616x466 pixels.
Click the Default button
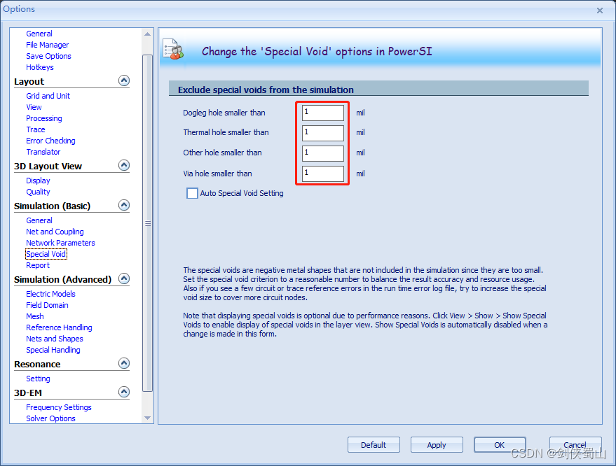point(374,445)
